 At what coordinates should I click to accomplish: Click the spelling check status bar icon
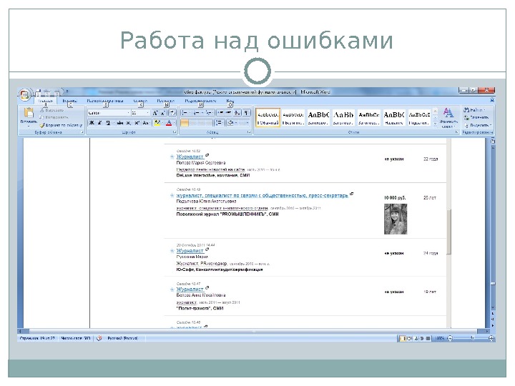pos(99,338)
